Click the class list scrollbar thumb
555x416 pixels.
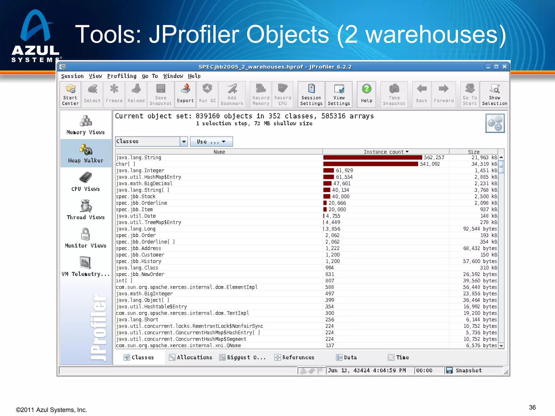[501, 167]
